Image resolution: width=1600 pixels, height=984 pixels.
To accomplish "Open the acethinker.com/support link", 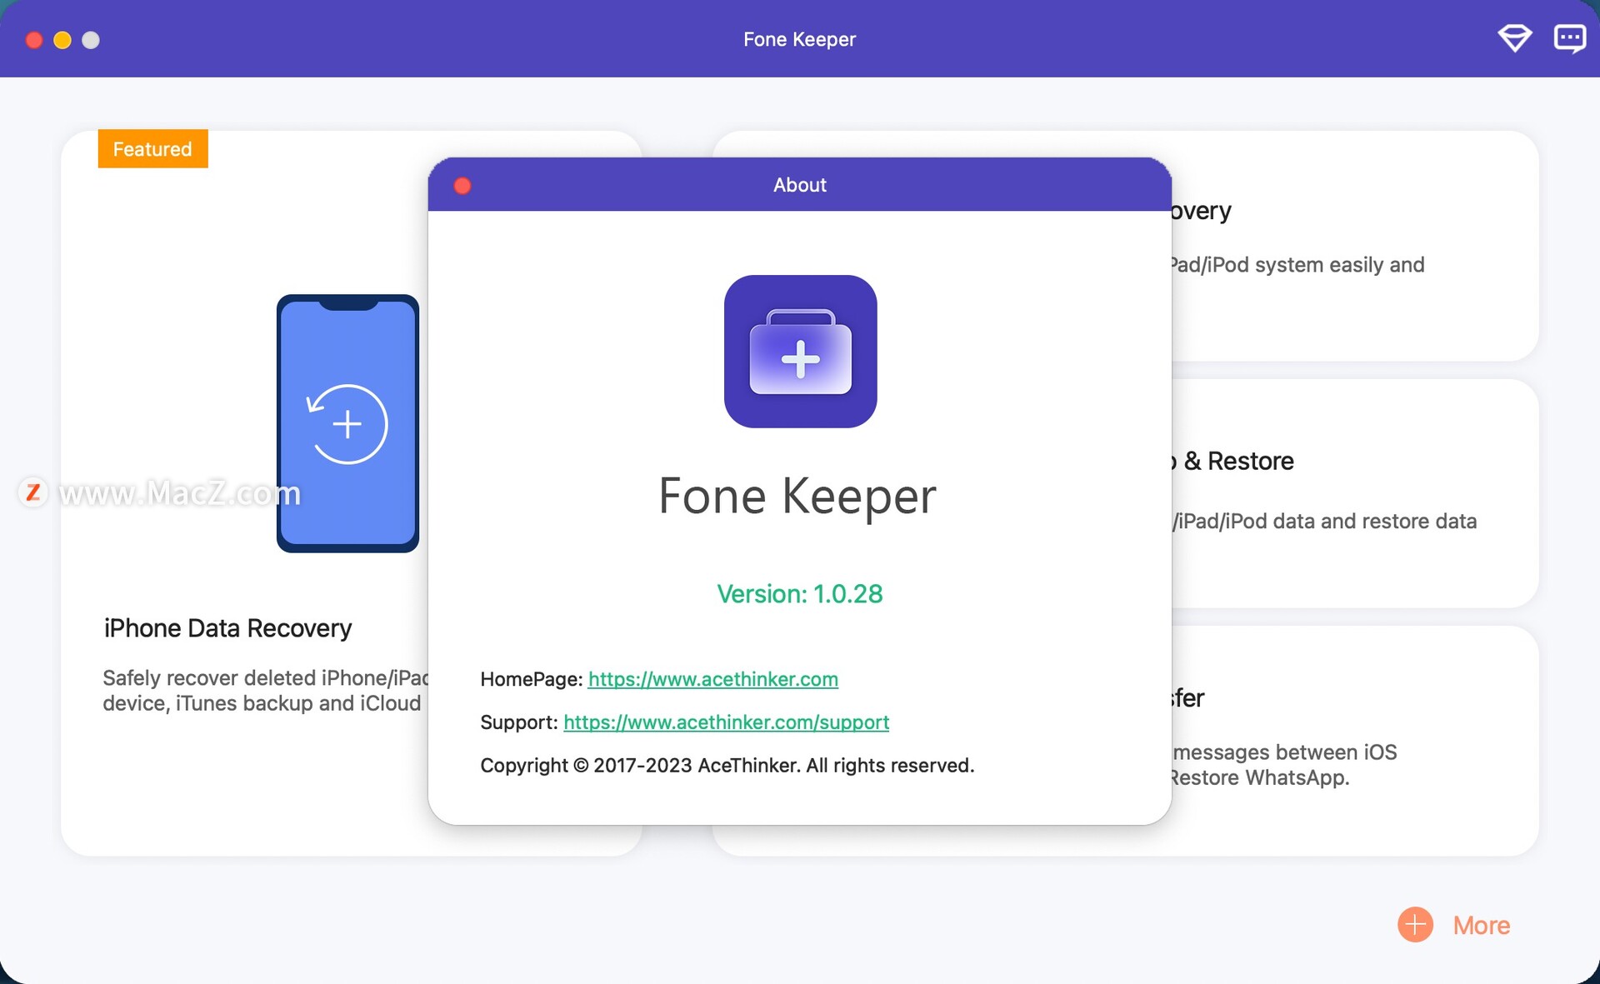I will coord(726,722).
